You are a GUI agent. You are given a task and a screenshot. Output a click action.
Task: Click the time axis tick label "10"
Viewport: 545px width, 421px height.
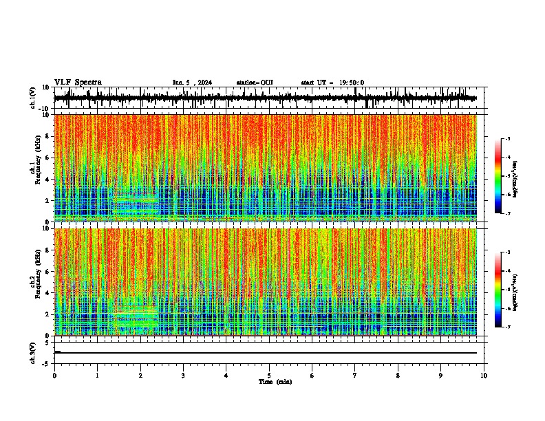pyautogui.click(x=484, y=376)
